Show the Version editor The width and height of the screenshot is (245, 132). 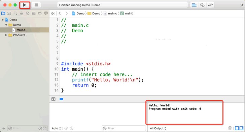tap(210, 5)
